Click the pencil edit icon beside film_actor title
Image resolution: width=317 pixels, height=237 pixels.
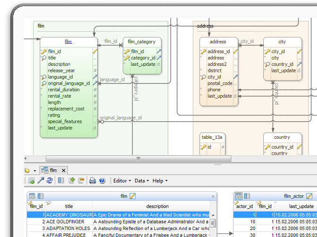[309, 196]
